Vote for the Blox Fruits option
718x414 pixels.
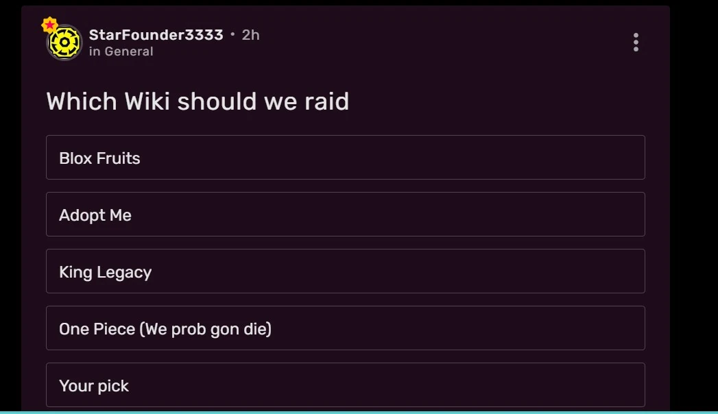(346, 157)
